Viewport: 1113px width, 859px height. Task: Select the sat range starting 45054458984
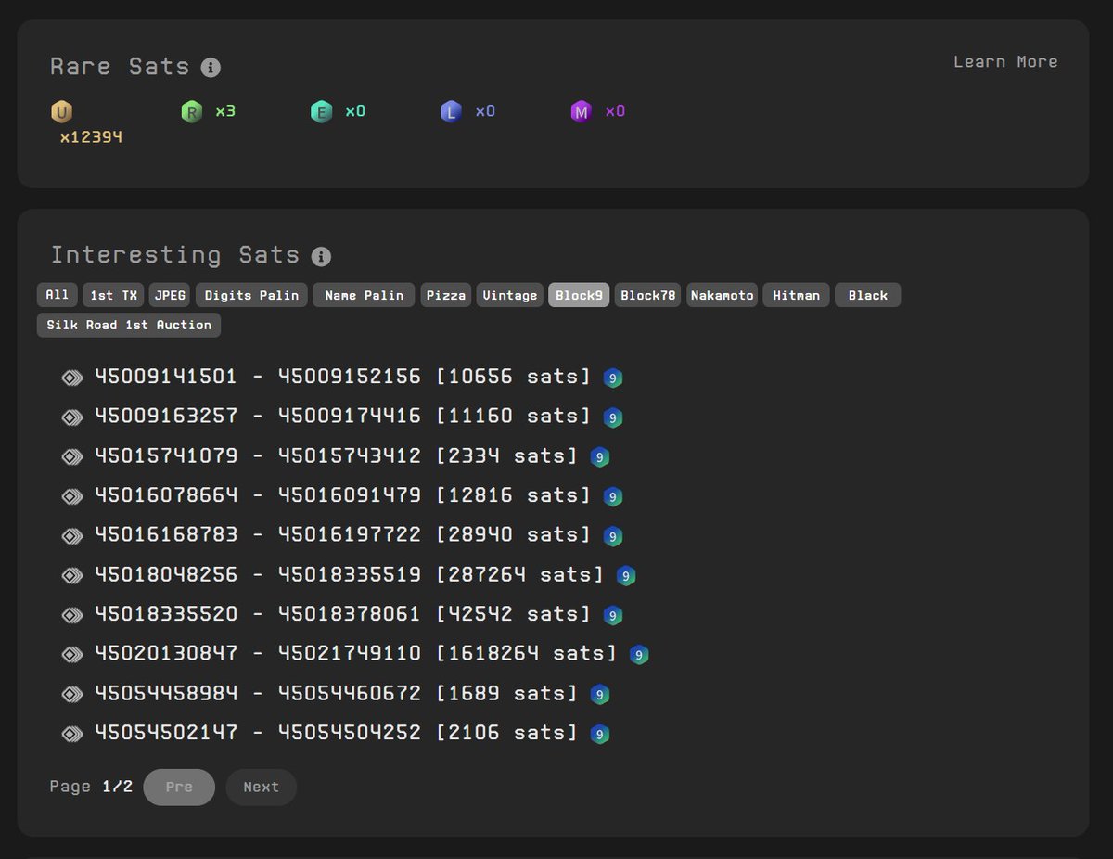pyautogui.click(x=167, y=693)
